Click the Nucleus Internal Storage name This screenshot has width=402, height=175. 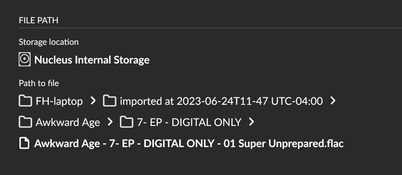click(x=92, y=60)
